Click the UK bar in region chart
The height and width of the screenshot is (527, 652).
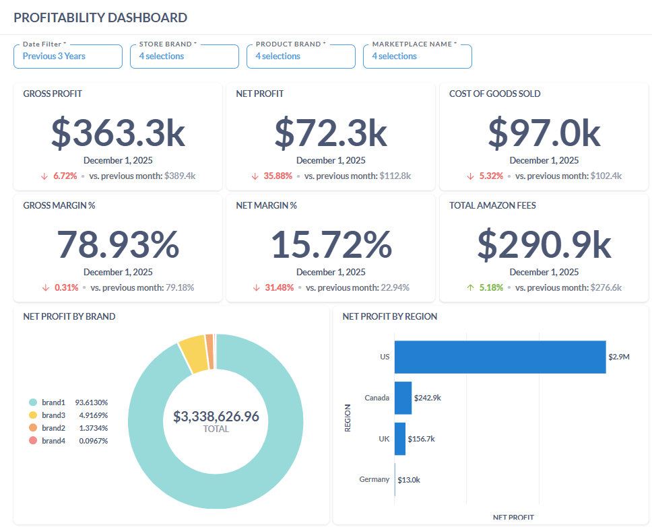point(400,439)
